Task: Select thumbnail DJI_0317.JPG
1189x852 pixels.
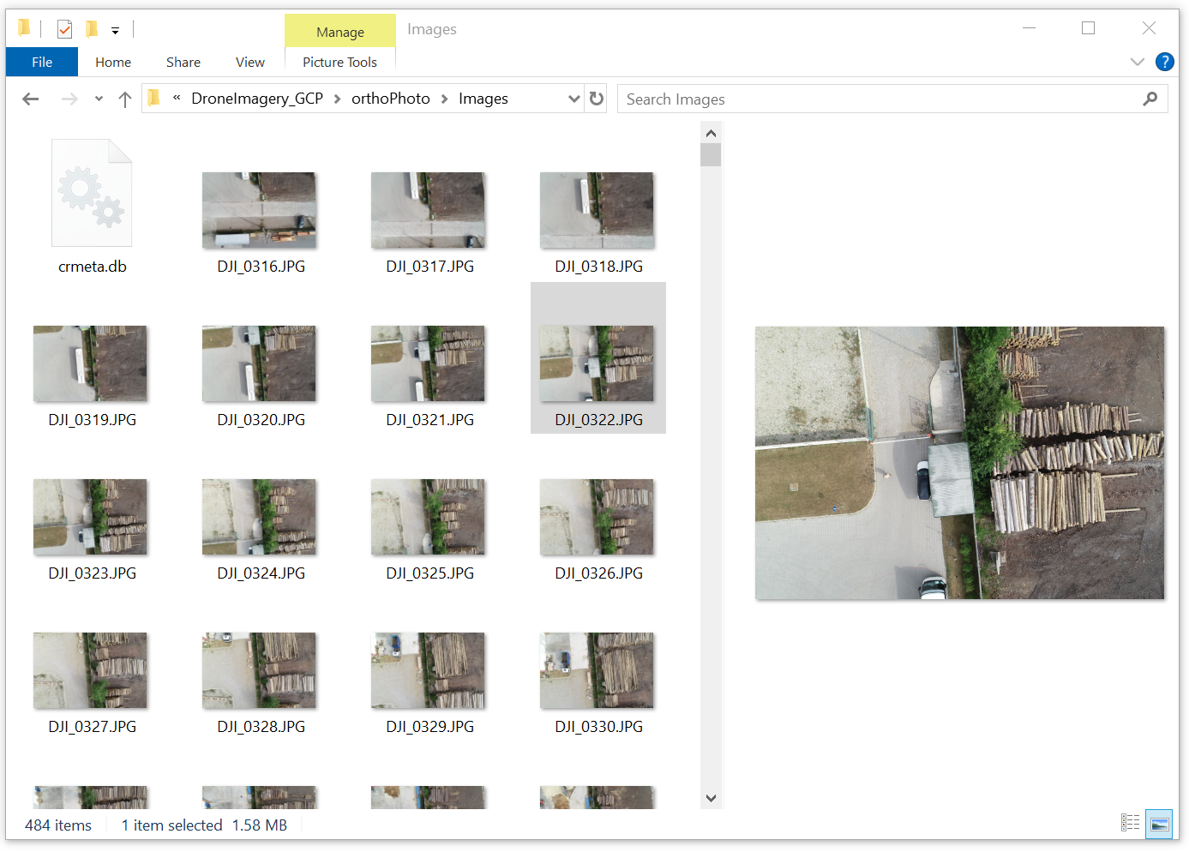Action: 428,210
